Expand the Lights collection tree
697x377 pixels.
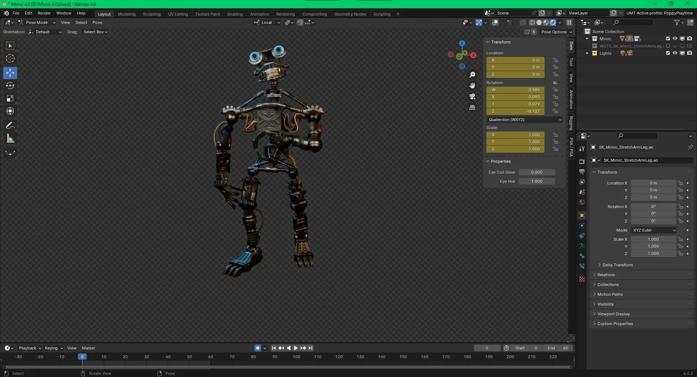[x=587, y=53]
